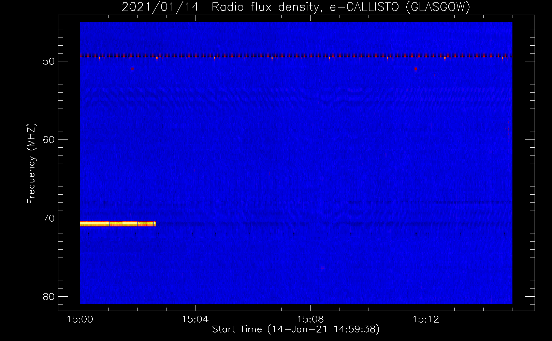The image size is (552, 341).
Task: Select the 80 frequency axis label
Action: (49, 297)
